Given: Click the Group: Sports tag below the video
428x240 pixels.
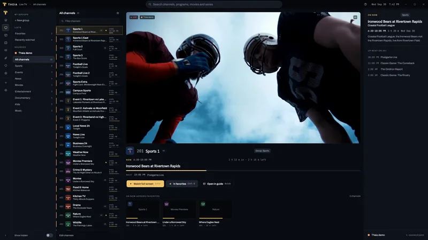Looking at the screenshot, I should pos(262,151).
